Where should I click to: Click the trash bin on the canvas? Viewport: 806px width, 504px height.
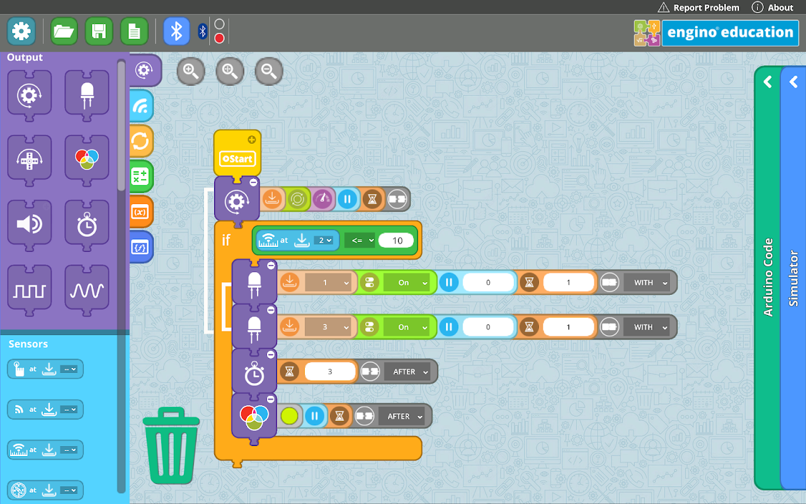click(171, 445)
